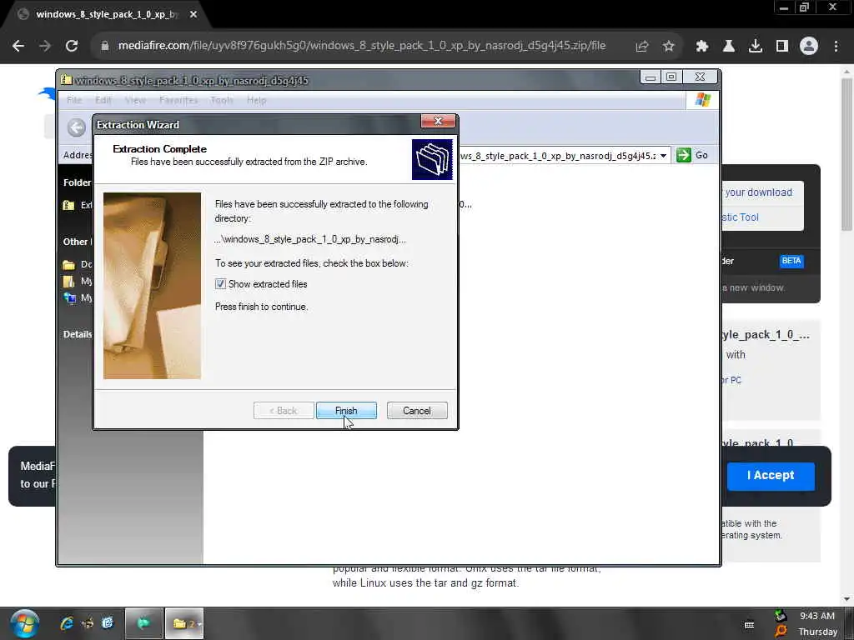This screenshot has height=640, width=854.
Task: Toggle Chrome side panel icon
Action: click(x=782, y=47)
